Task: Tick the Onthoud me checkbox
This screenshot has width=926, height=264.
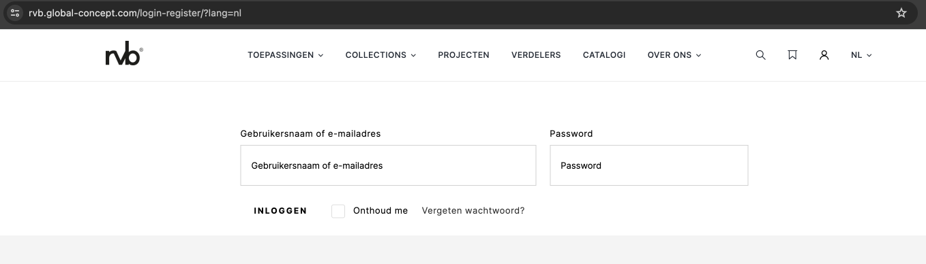Action: (338, 211)
